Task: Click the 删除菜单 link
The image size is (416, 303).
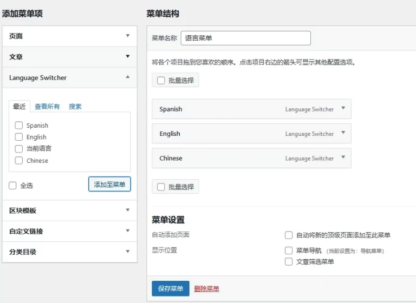Action: (207, 289)
